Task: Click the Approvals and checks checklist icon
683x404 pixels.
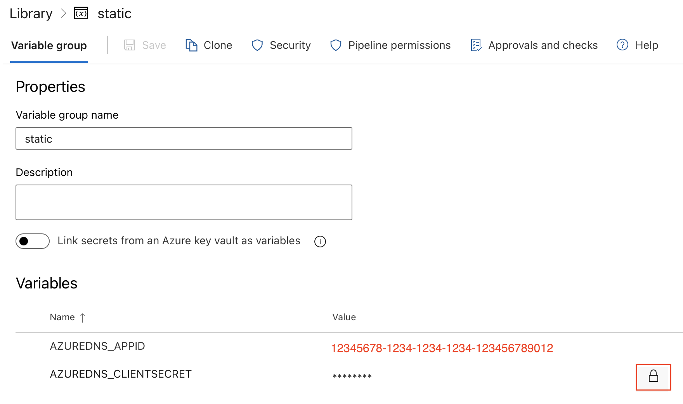Action: coord(476,45)
